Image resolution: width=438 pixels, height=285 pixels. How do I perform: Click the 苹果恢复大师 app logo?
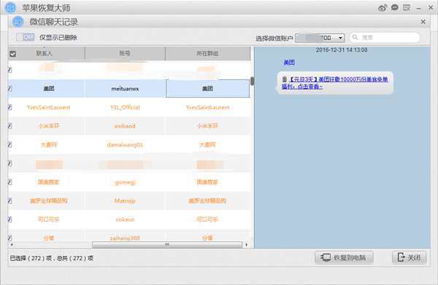[x=11, y=8]
